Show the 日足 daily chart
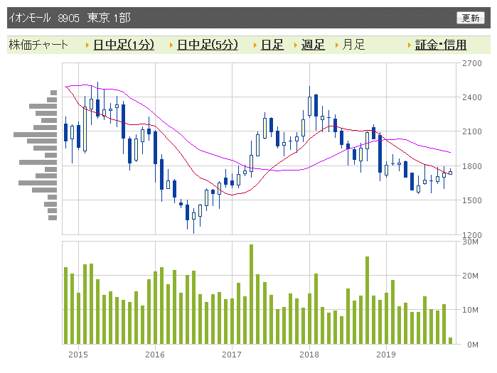This screenshot has height=373, width=497. click(x=272, y=45)
